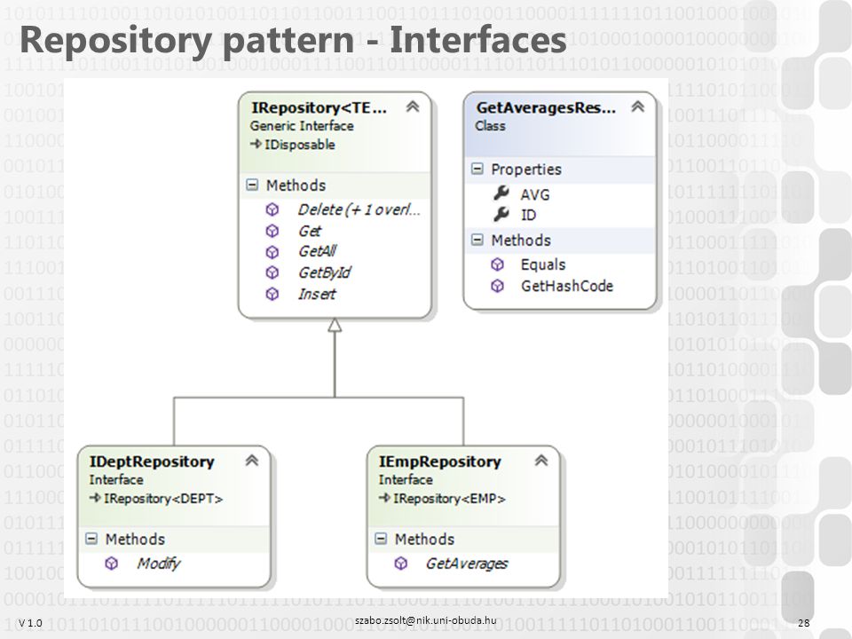The width and height of the screenshot is (852, 639).
Task: Click the GetAverages method cube icon
Action: (401, 564)
